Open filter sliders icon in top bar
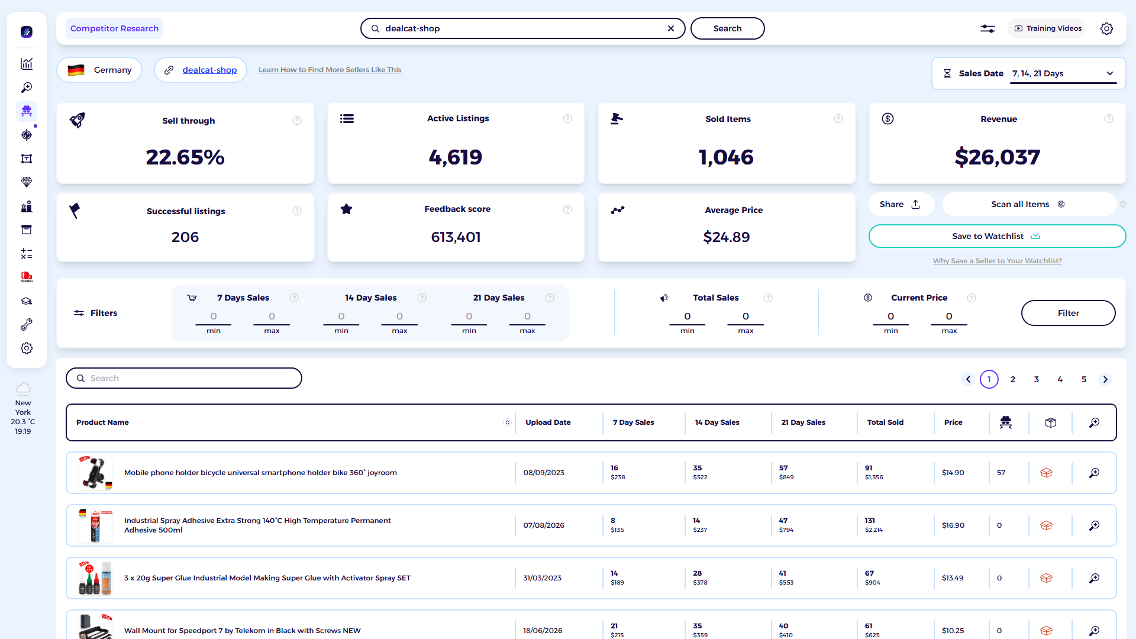Viewport: 1136px width, 639px height. pos(987,28)
